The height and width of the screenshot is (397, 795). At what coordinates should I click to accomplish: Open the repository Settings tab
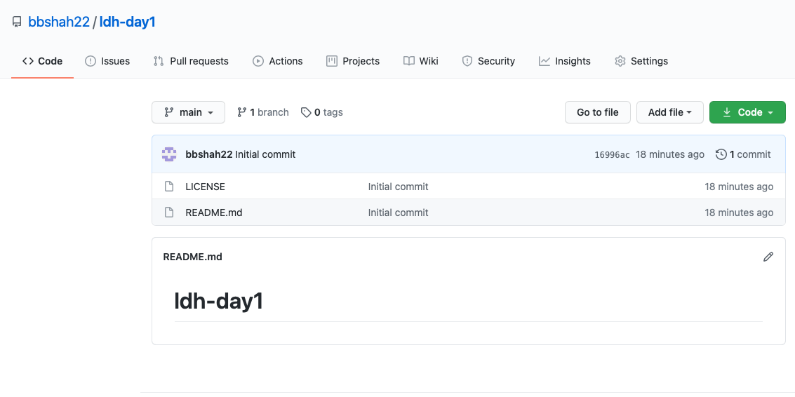point(641,61)
